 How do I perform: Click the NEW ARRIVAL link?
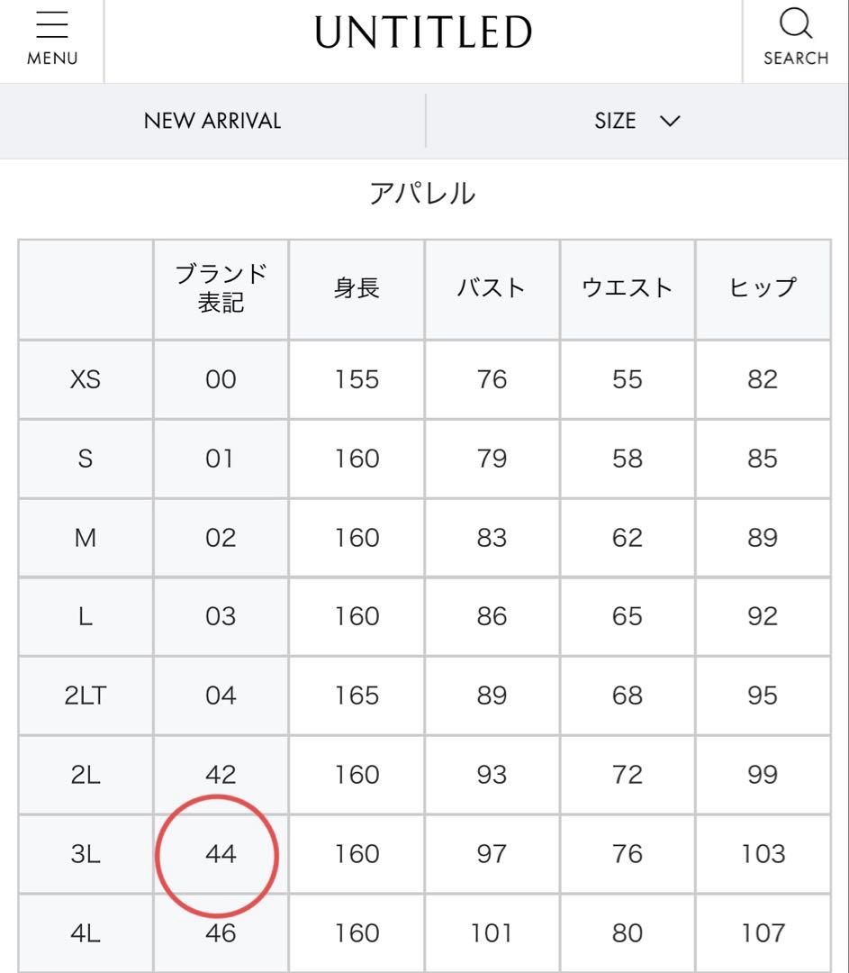coord(212,120)
